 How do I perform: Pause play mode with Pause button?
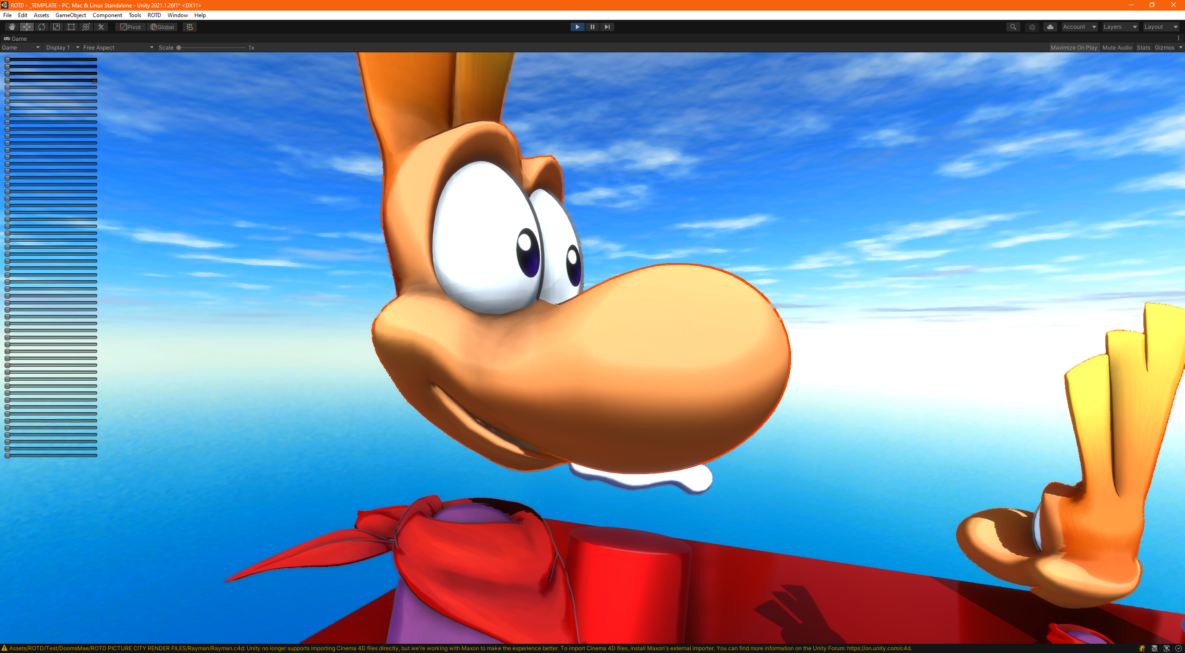point(592,27)
